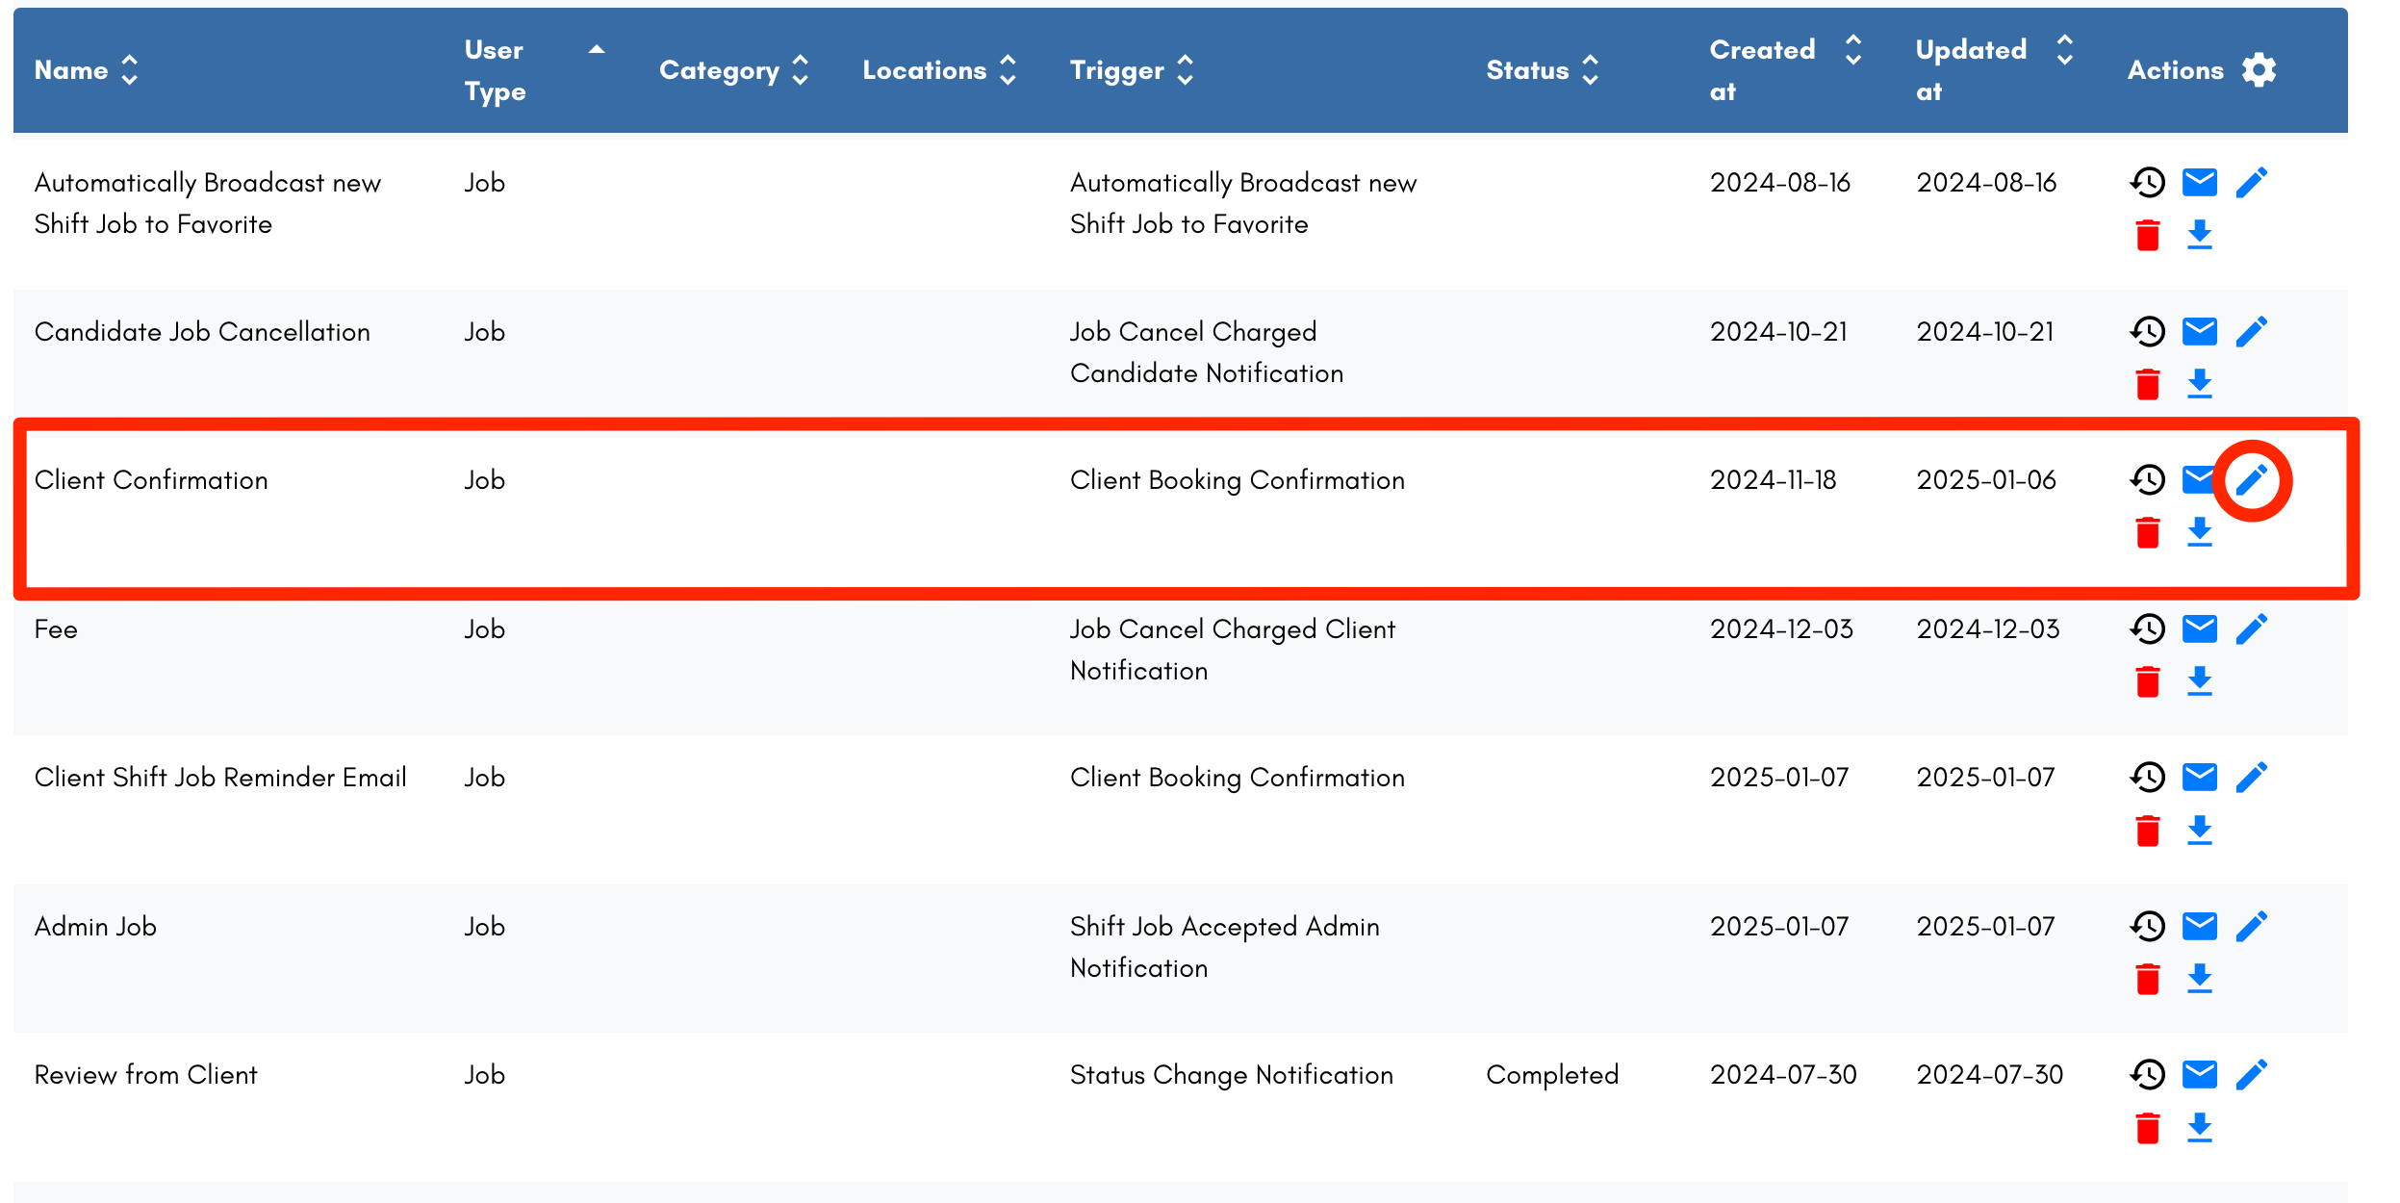This screenshot has width=2400, height=1203.
Task: Download the Client Confirmation template
Action: pyautogui.click(x=2200, y=531)
